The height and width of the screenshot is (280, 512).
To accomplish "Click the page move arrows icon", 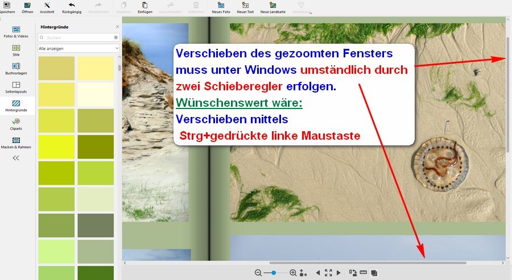I will coord(303,273).
